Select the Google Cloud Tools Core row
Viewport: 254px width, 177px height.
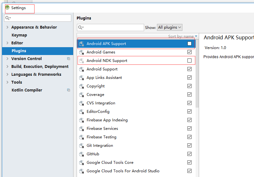(x=136, y=163)
